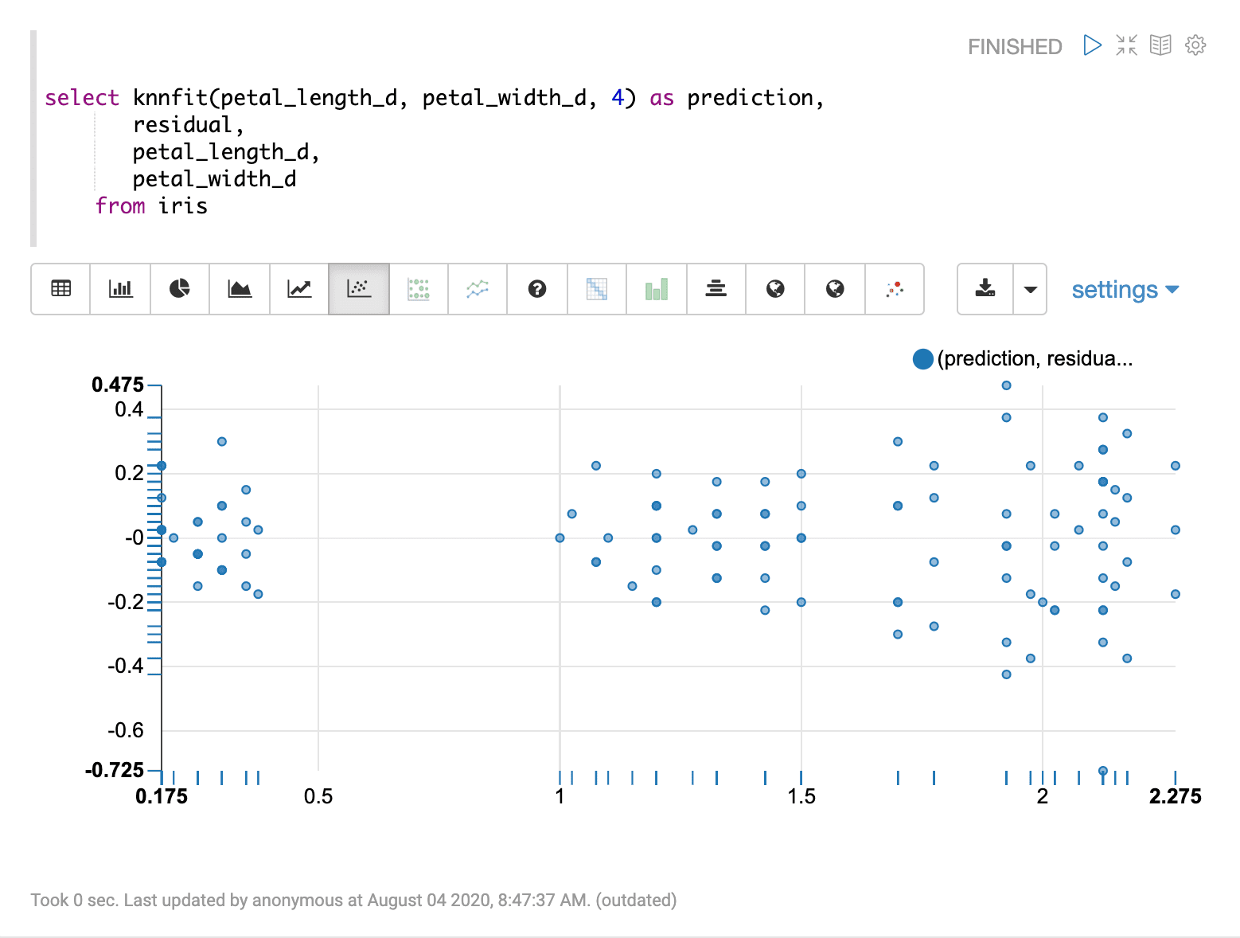
Task: Open the paragraph settings gear
Action: pyautogui.click(x=1195, y=45)
